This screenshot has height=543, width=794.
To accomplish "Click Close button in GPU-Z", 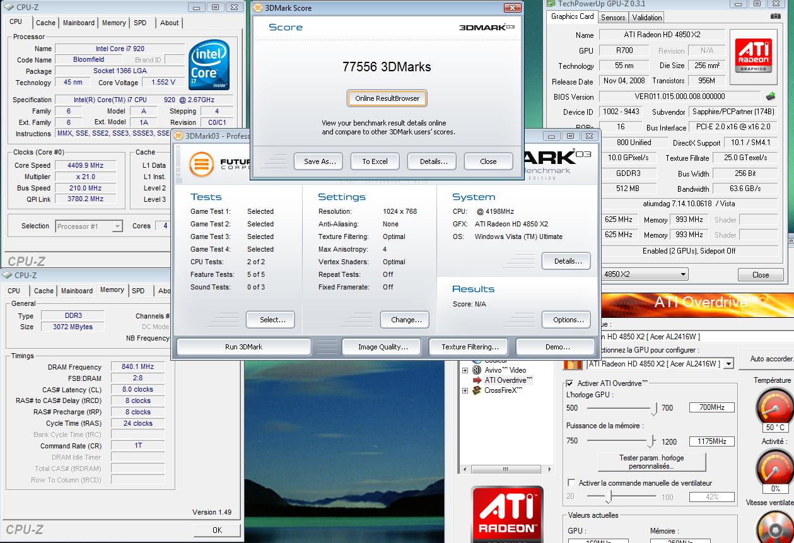I will [x=761, y=275].
